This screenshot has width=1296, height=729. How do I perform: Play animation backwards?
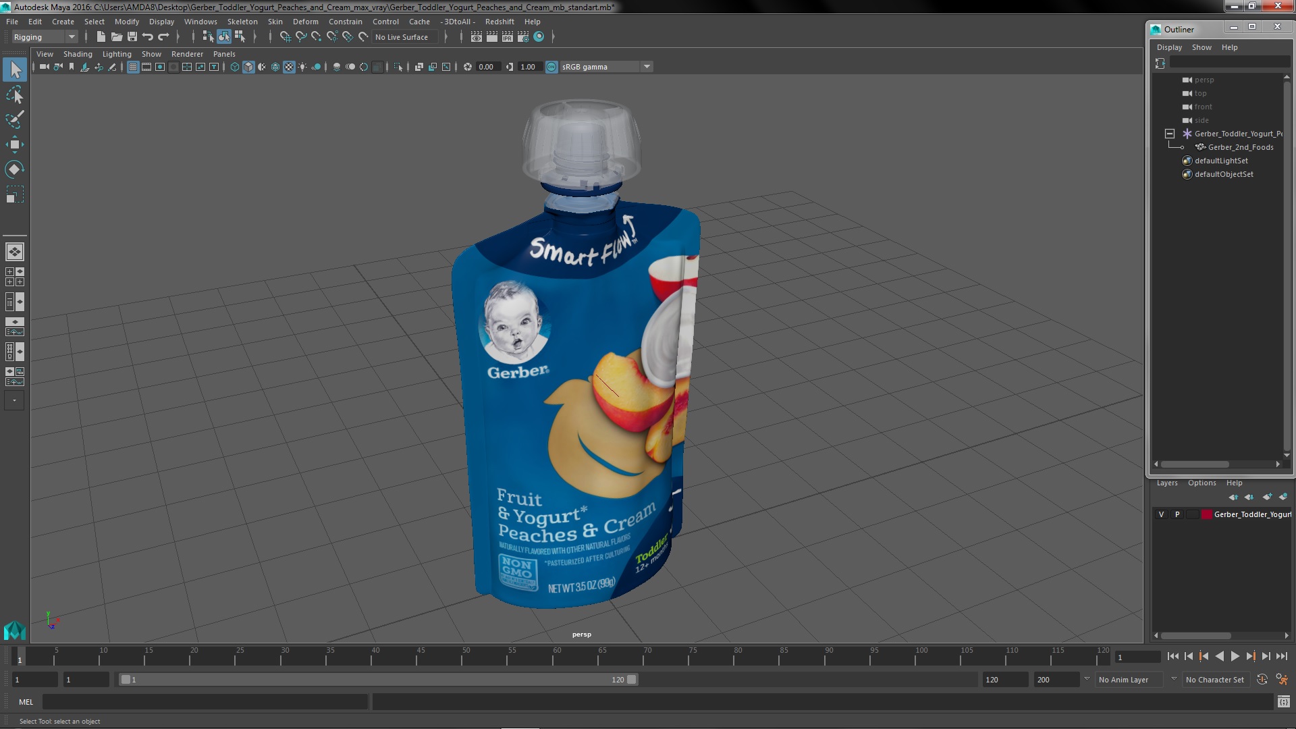(1219, 656)
